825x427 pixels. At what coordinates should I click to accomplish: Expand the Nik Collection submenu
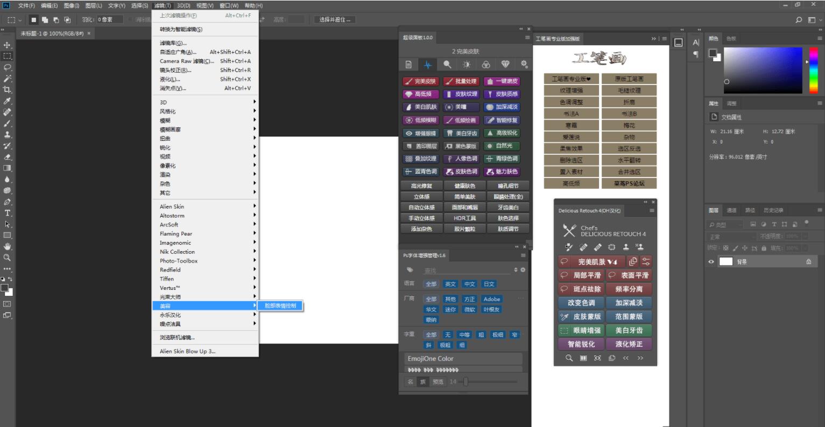(x=205, y=252)
